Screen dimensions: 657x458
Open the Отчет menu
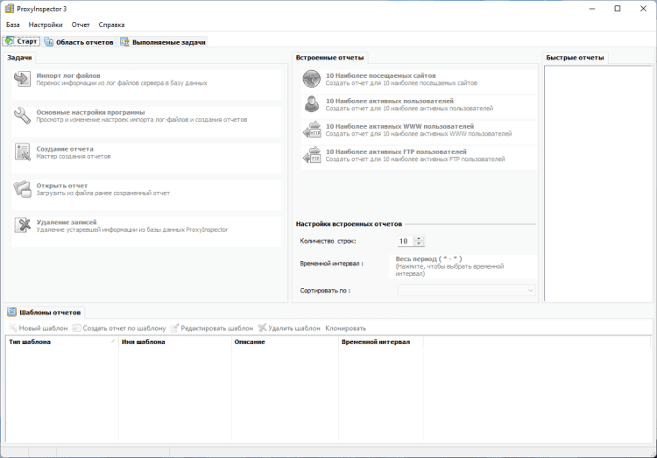[x=81, y=25]
